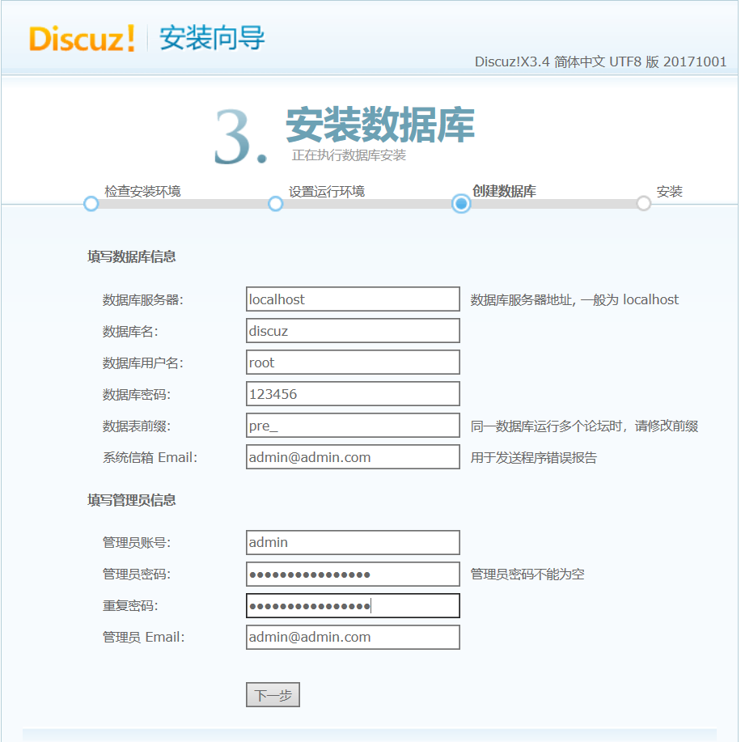
Task: Click the 数据表前缀: label
Action: 136,426
